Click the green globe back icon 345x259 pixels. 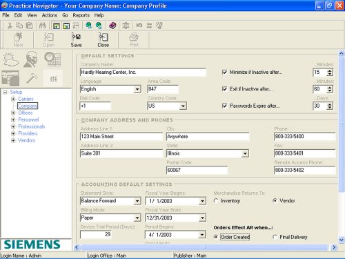[88, 26]
